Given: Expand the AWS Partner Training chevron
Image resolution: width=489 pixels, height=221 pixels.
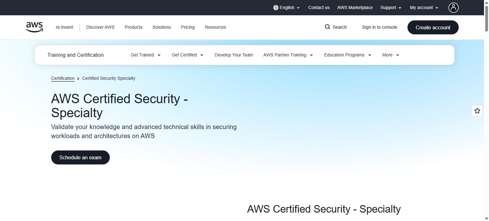Looking at the screenshot, I should pos(311,55).
